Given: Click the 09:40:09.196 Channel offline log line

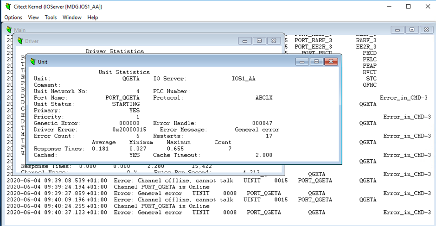Looking at the screenshot, I should click(191, 200).
